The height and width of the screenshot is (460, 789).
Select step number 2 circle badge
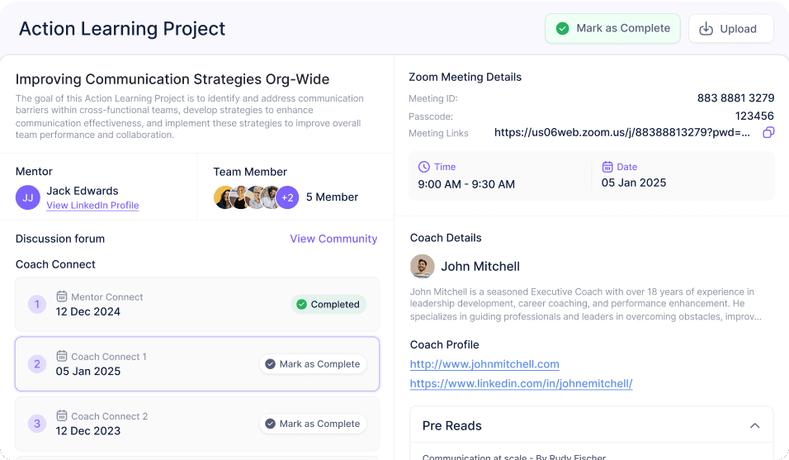click(x=37, y=364)
